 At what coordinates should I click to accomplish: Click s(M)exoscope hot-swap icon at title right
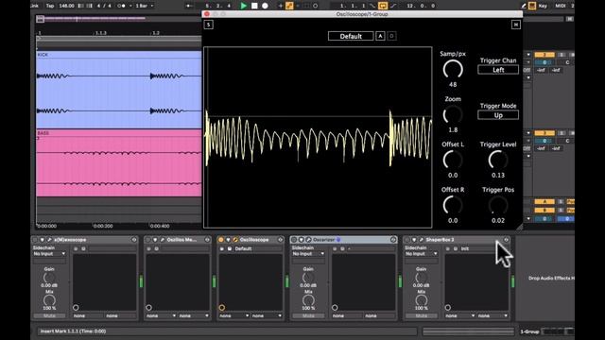[x=134, y=240]
